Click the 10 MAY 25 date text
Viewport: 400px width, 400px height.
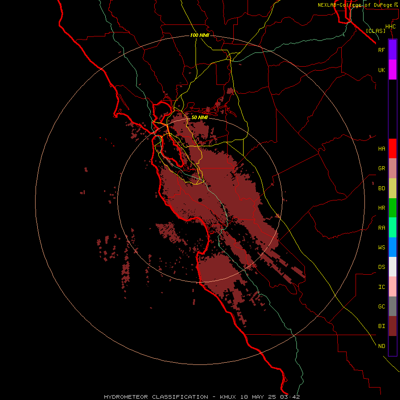(258, 397)
